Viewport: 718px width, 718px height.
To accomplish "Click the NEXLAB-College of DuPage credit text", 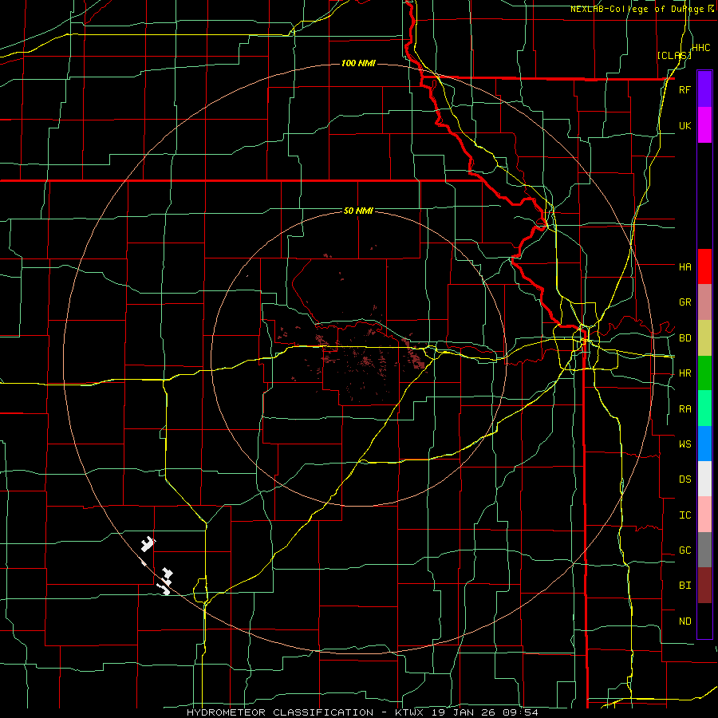I will (x=637, y=9).
